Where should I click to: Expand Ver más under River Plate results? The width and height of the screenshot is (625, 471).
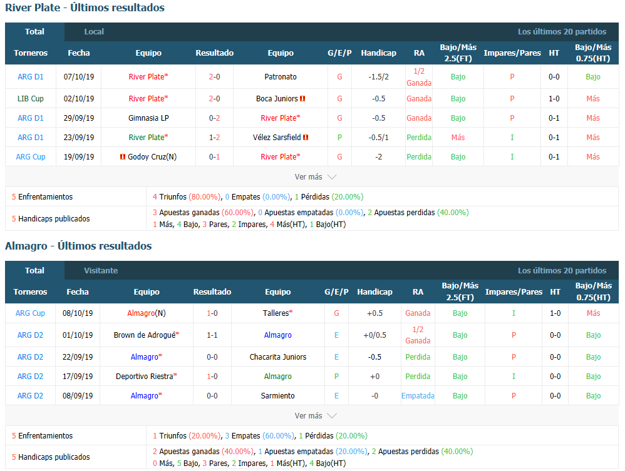pos(315,177)
